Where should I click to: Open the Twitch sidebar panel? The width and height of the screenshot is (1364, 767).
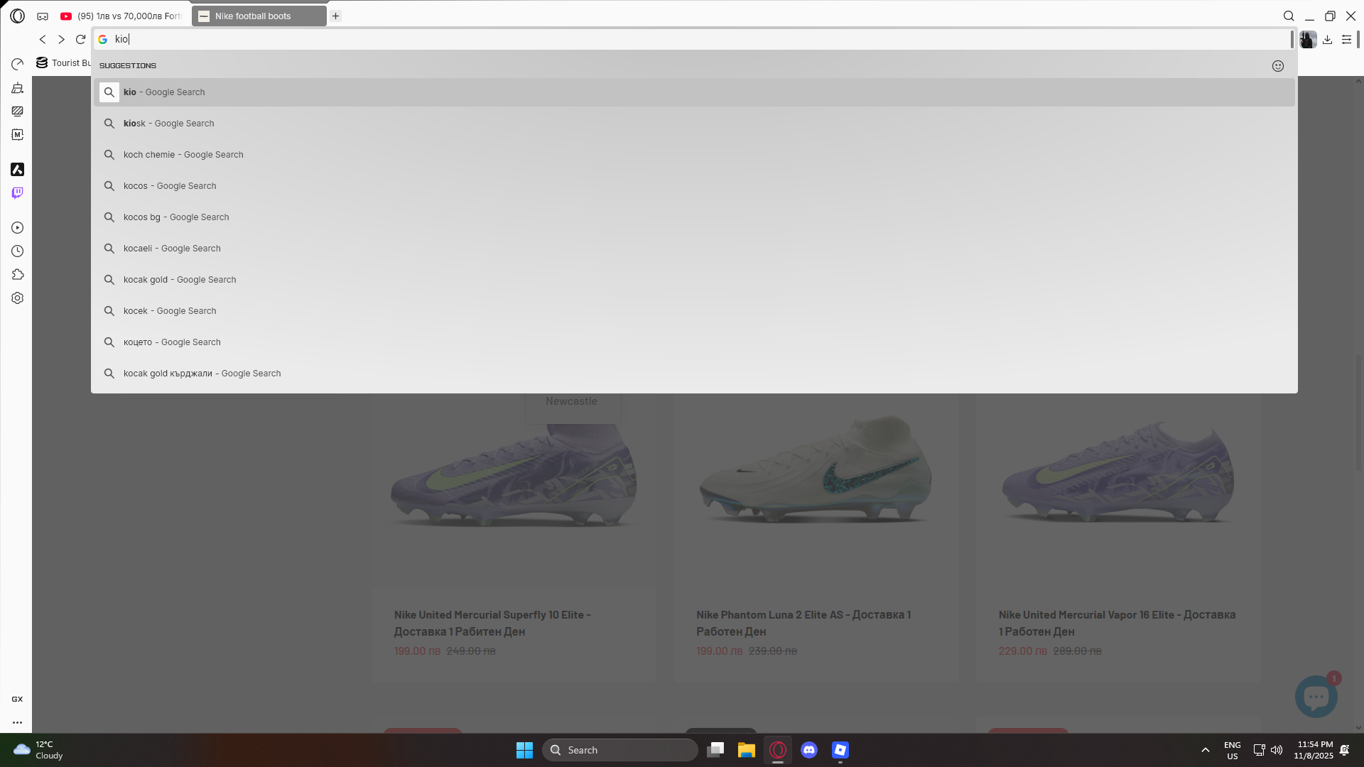click(17, 193)
